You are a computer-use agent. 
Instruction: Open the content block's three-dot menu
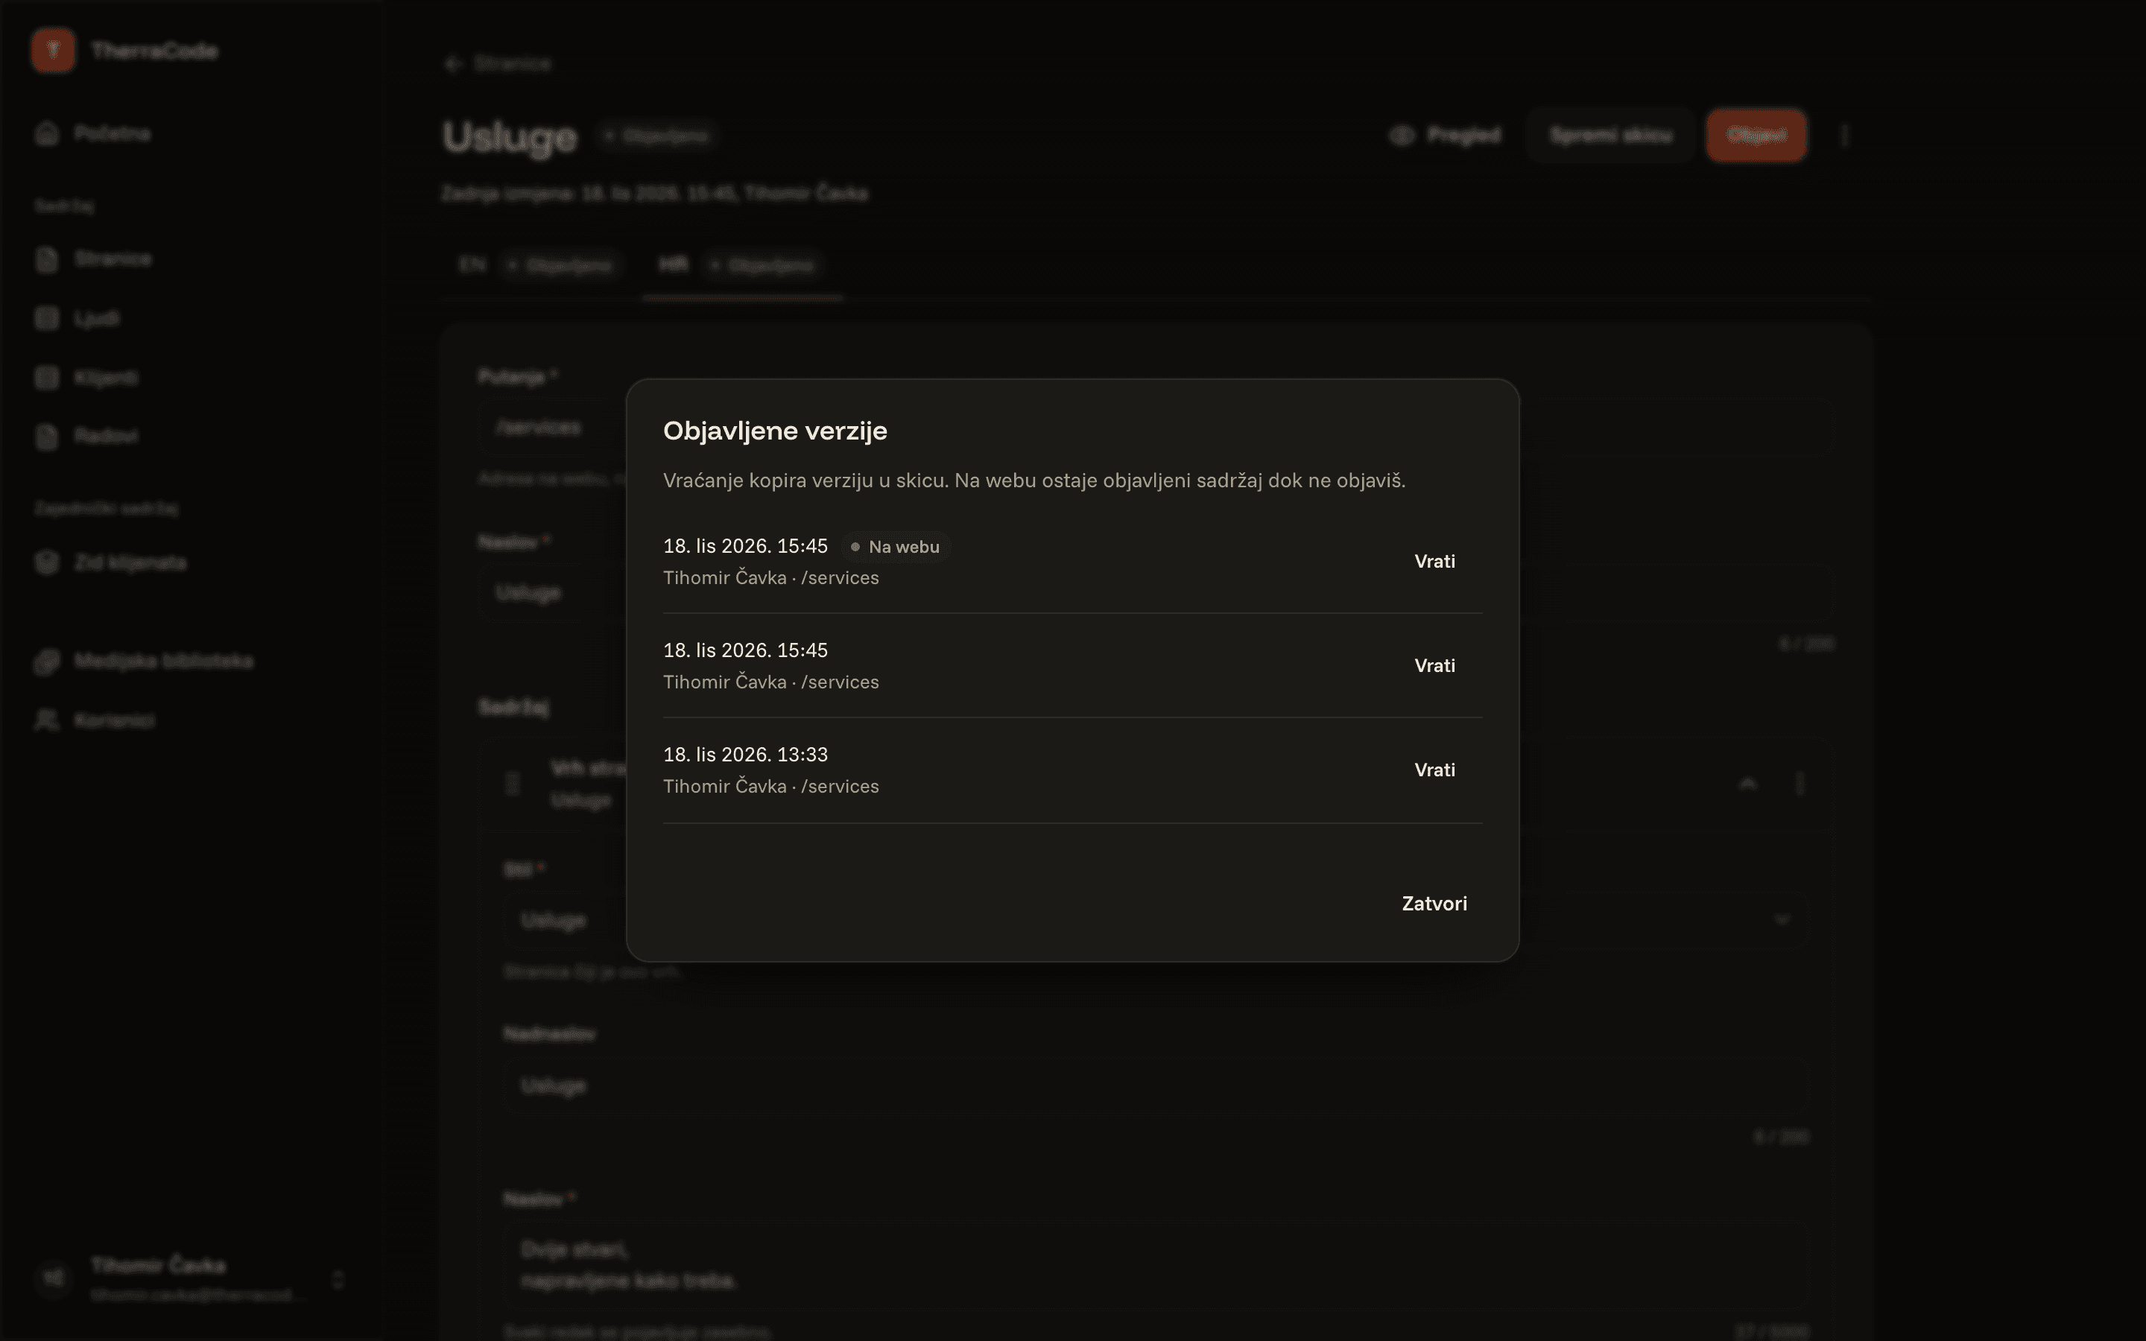coord(1800,784)
